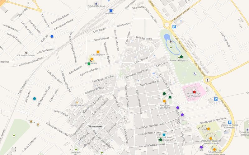Click the Calle Toledo street label
The width and height of the screenshot is (249, 155).
(x=128, y=38)
